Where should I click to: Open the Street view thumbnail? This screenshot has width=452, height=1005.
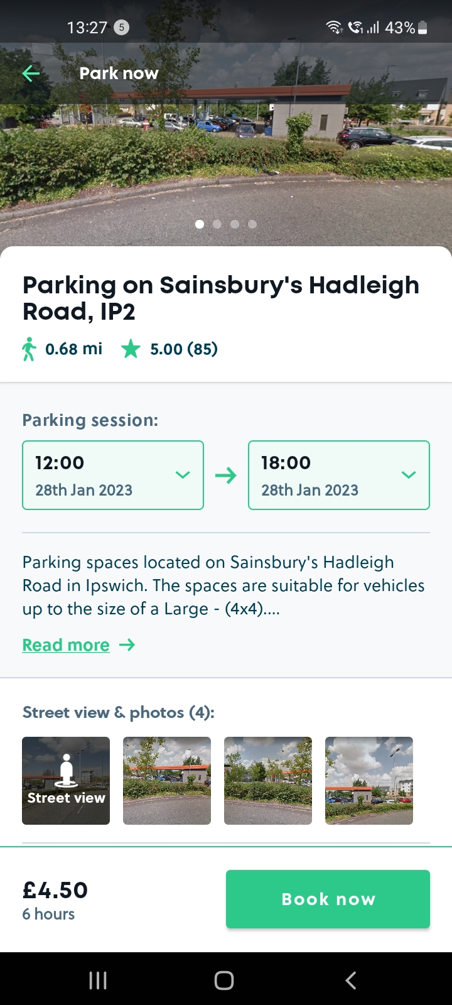click(66, 781)
